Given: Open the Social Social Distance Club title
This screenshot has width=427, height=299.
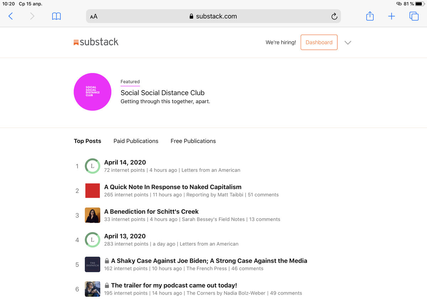Looking at the screenshot, I should pos(163,93).
